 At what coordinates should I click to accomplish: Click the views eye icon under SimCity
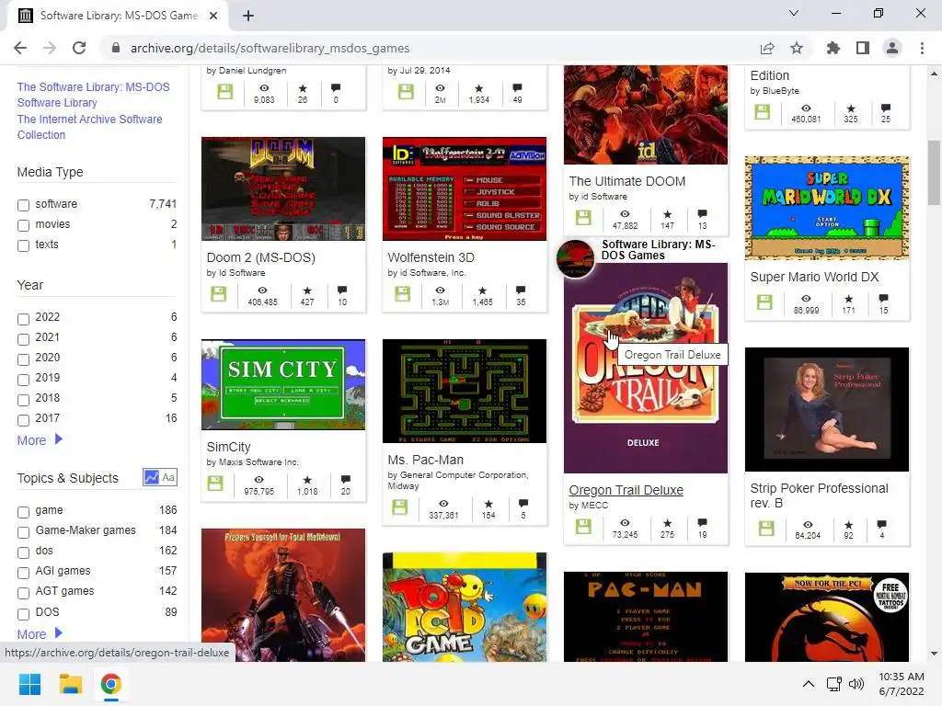click(258, 480)
